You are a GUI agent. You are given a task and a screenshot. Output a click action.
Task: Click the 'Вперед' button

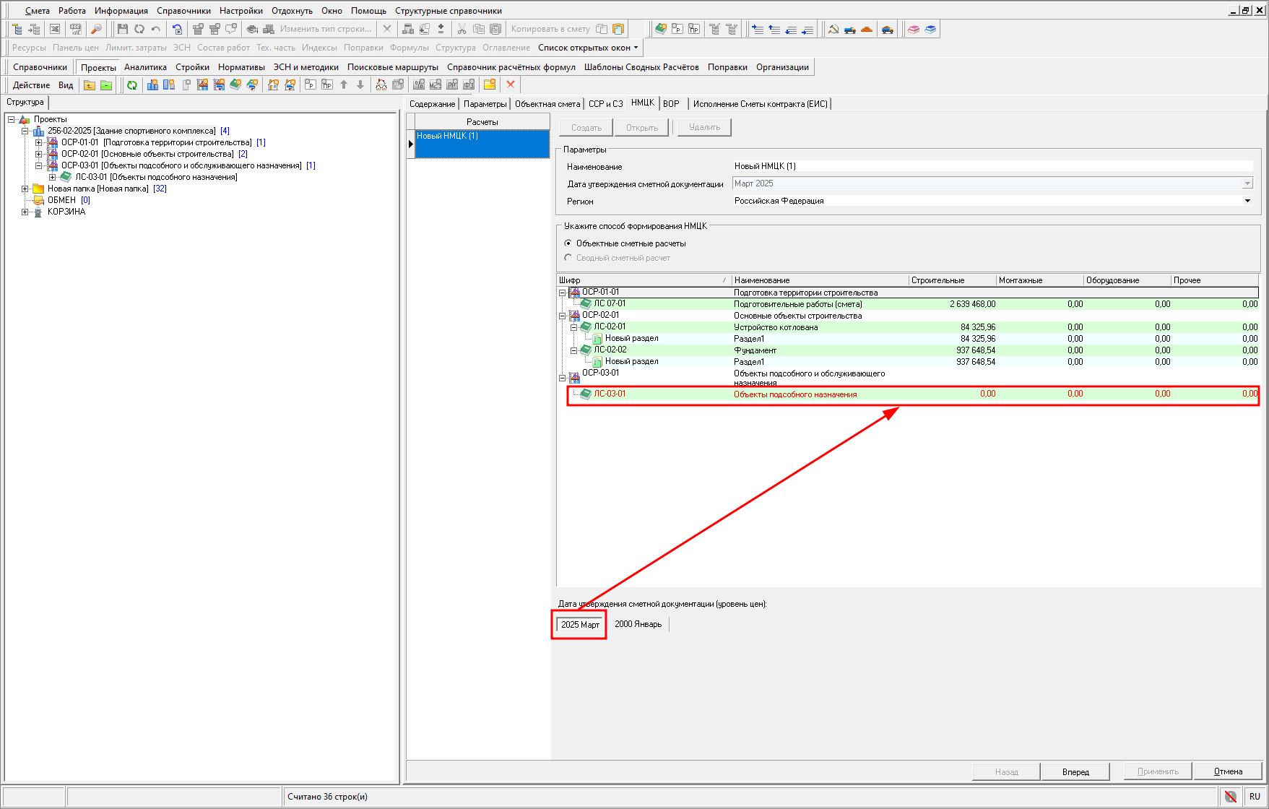(x=1075, y=771)
